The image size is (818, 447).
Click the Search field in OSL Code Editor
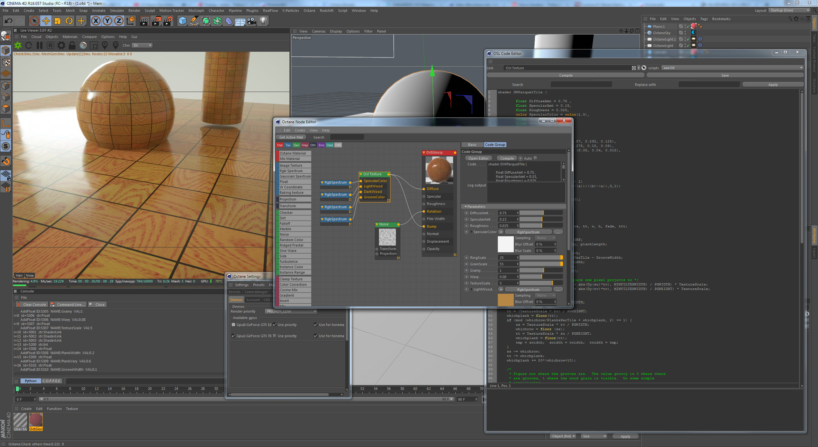click(x=581, y=85)
